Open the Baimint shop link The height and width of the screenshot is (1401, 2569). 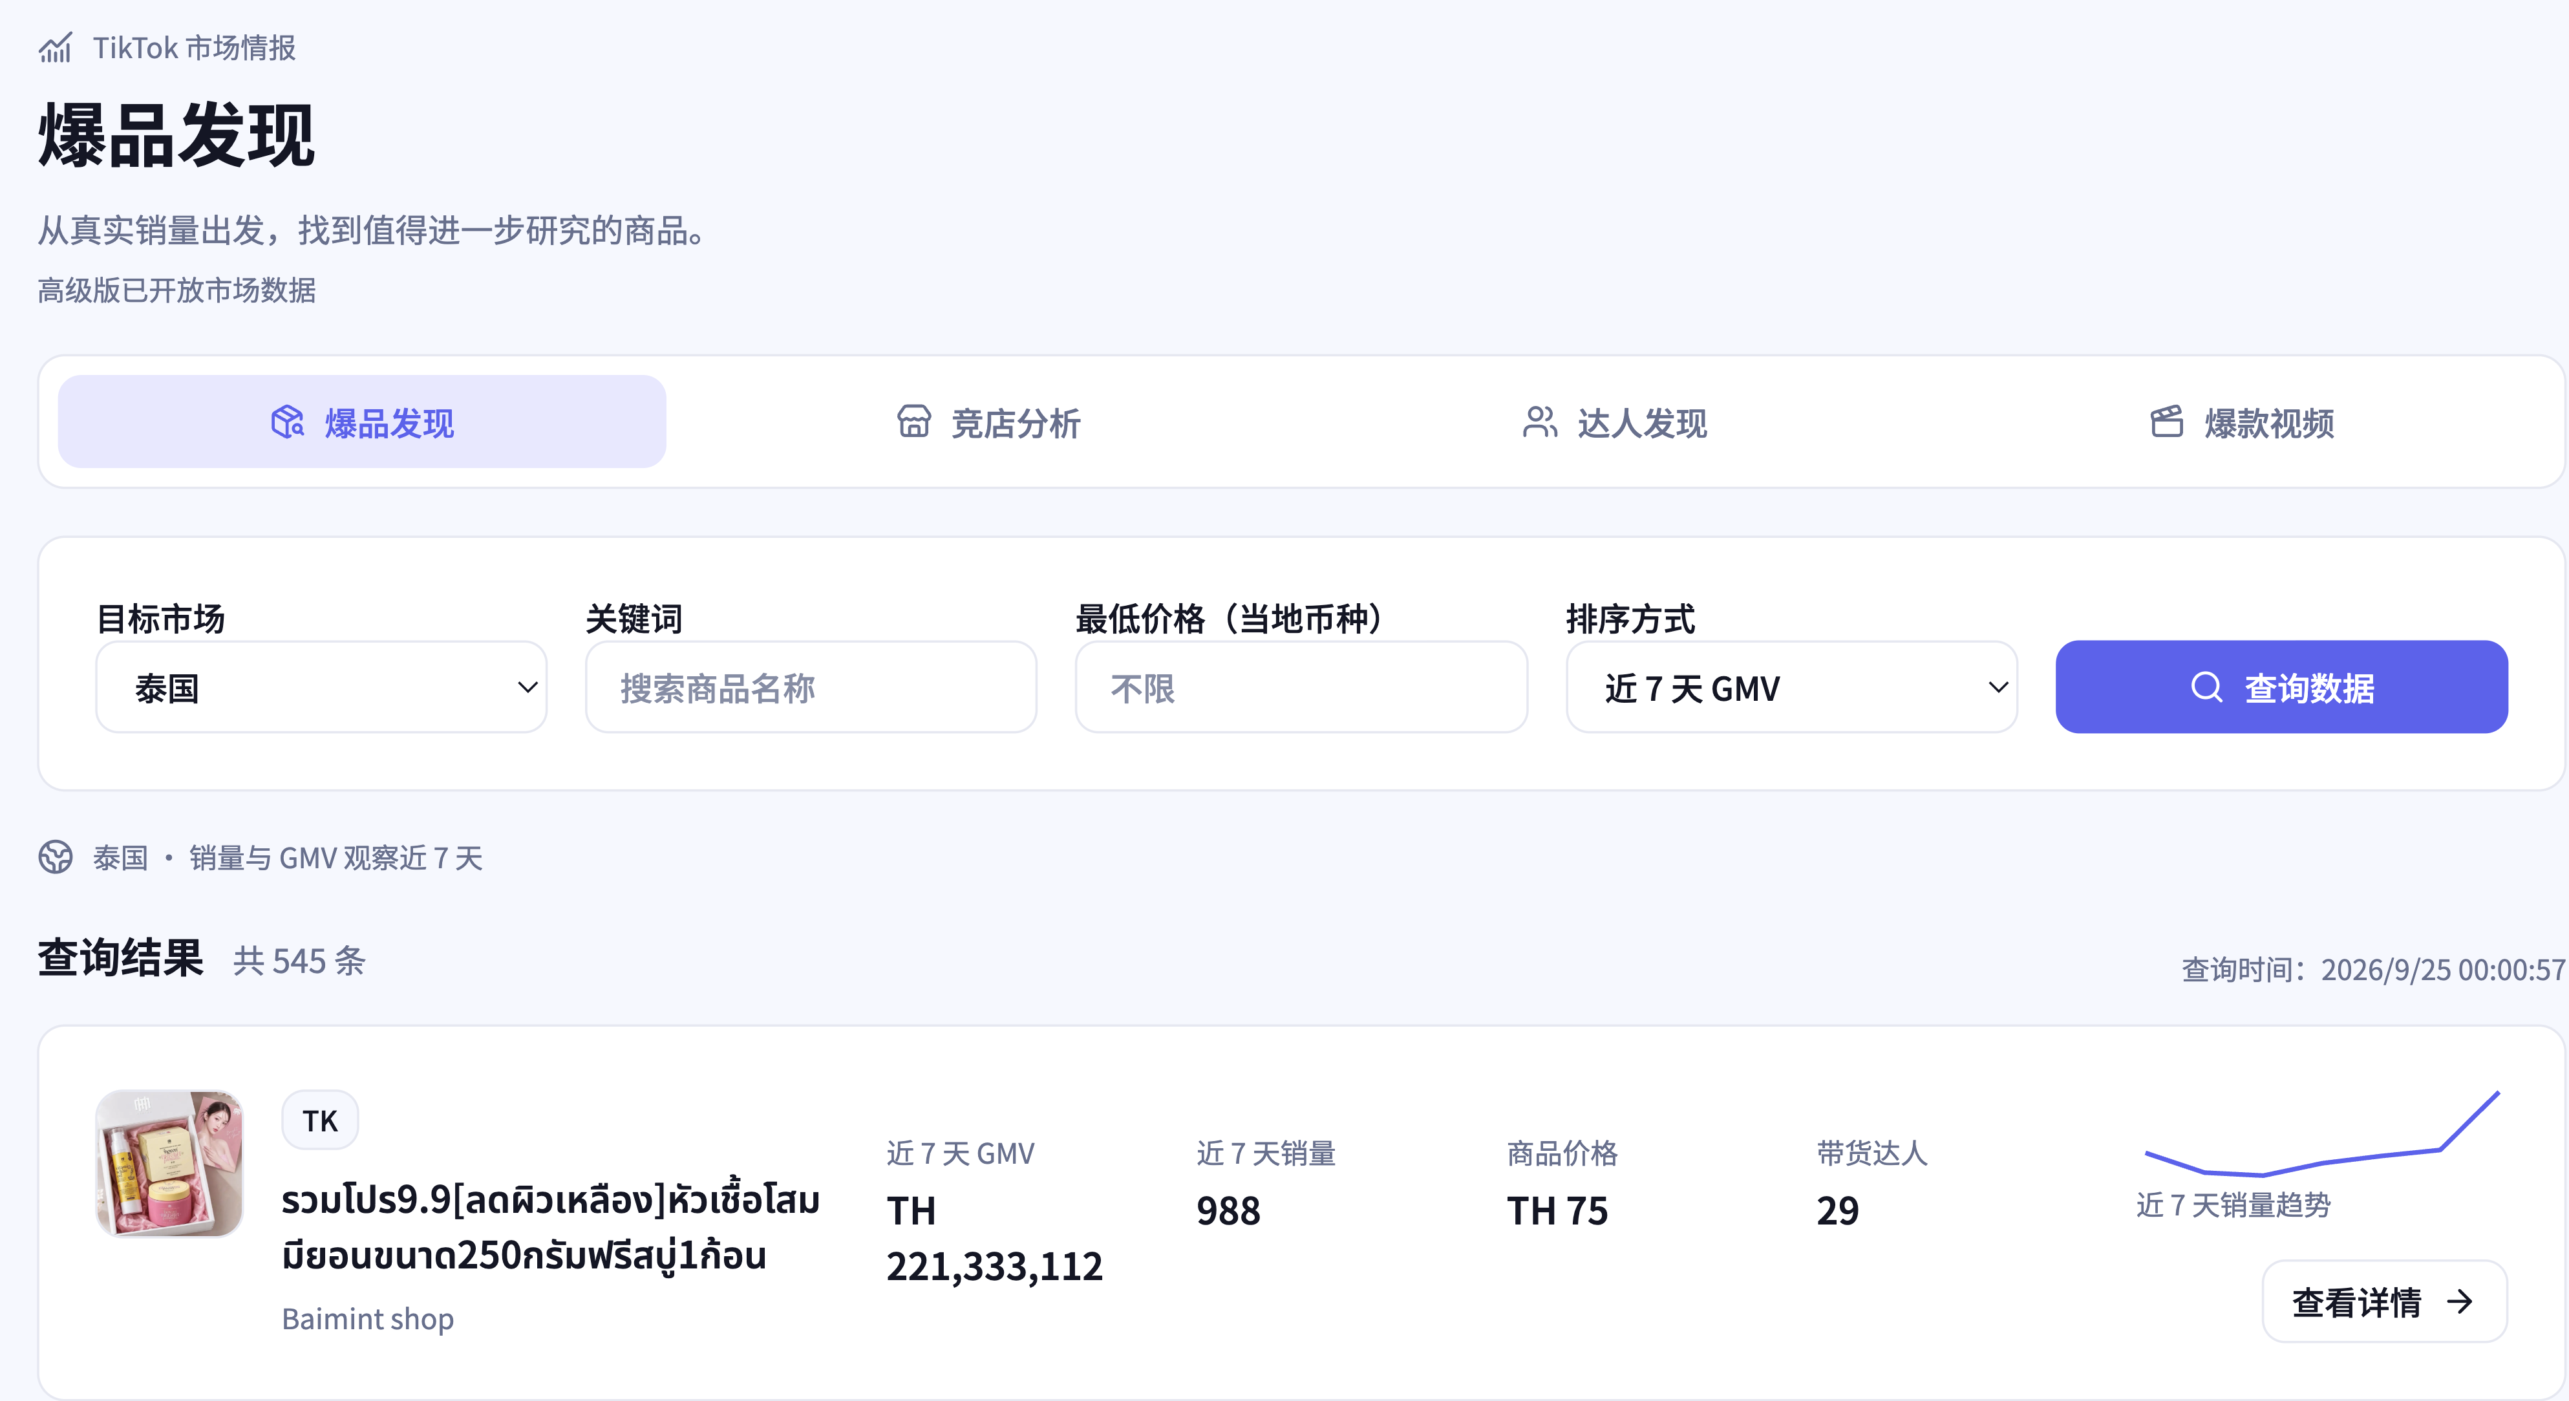click(367, 1318)
